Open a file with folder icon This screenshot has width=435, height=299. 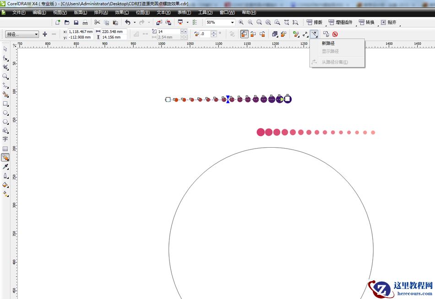[67, 22]
